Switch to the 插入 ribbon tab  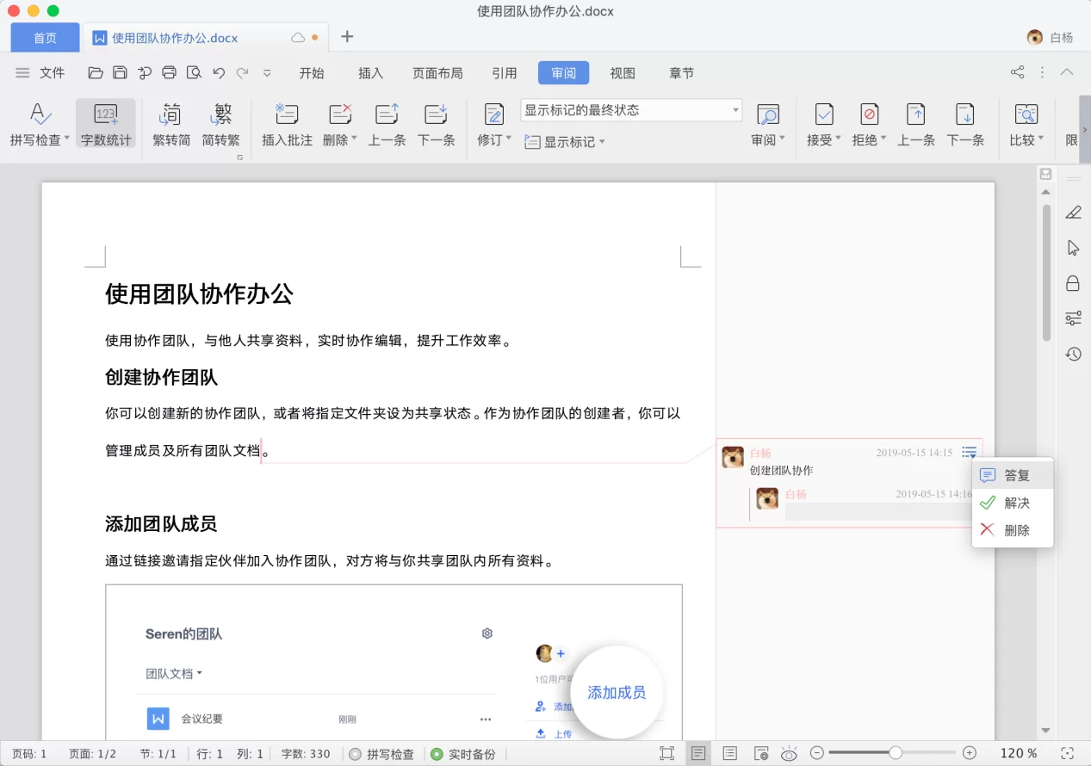370,73
